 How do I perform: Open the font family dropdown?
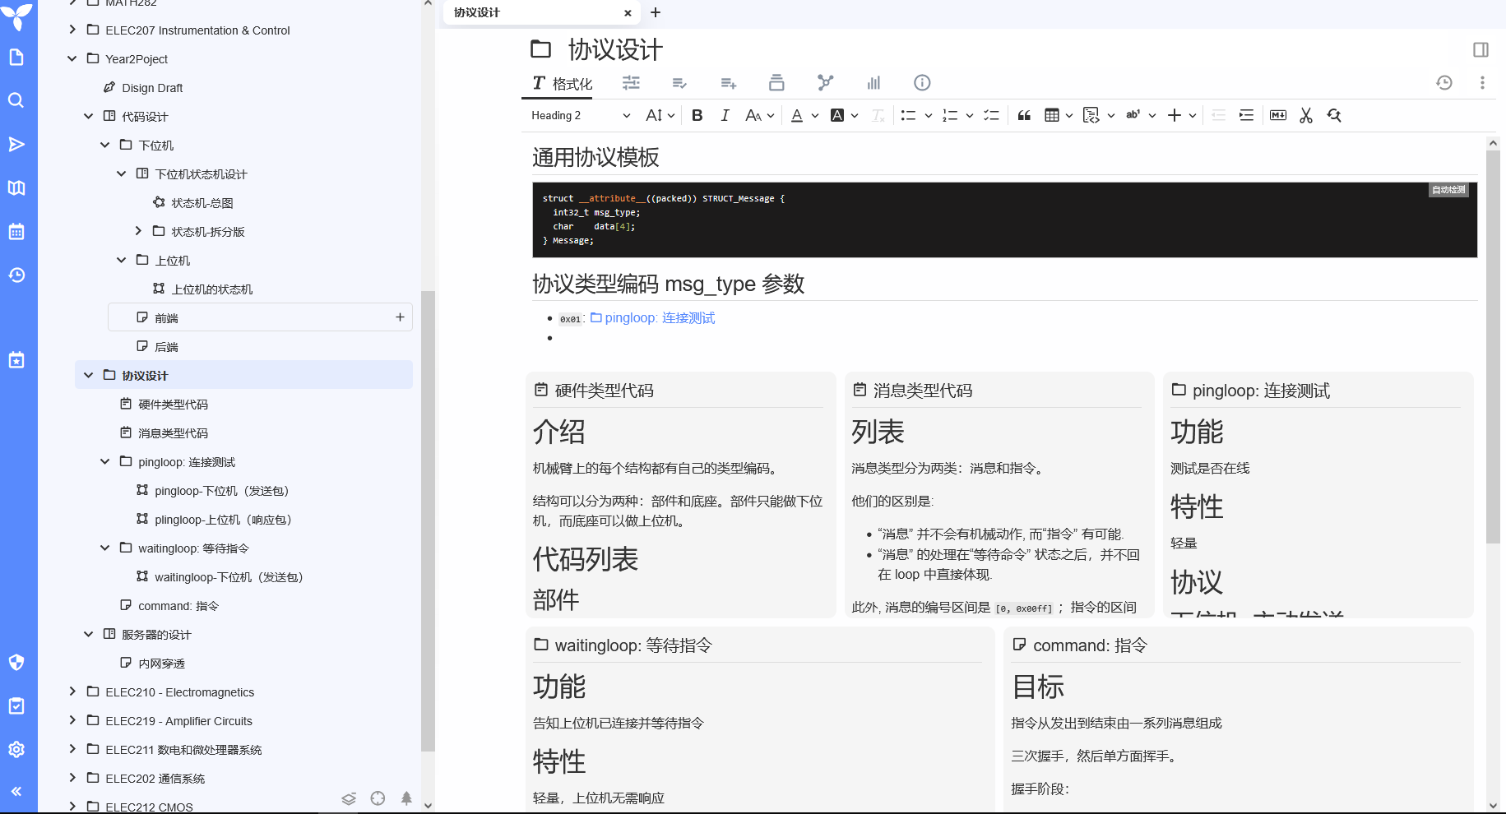coord(759,115)
